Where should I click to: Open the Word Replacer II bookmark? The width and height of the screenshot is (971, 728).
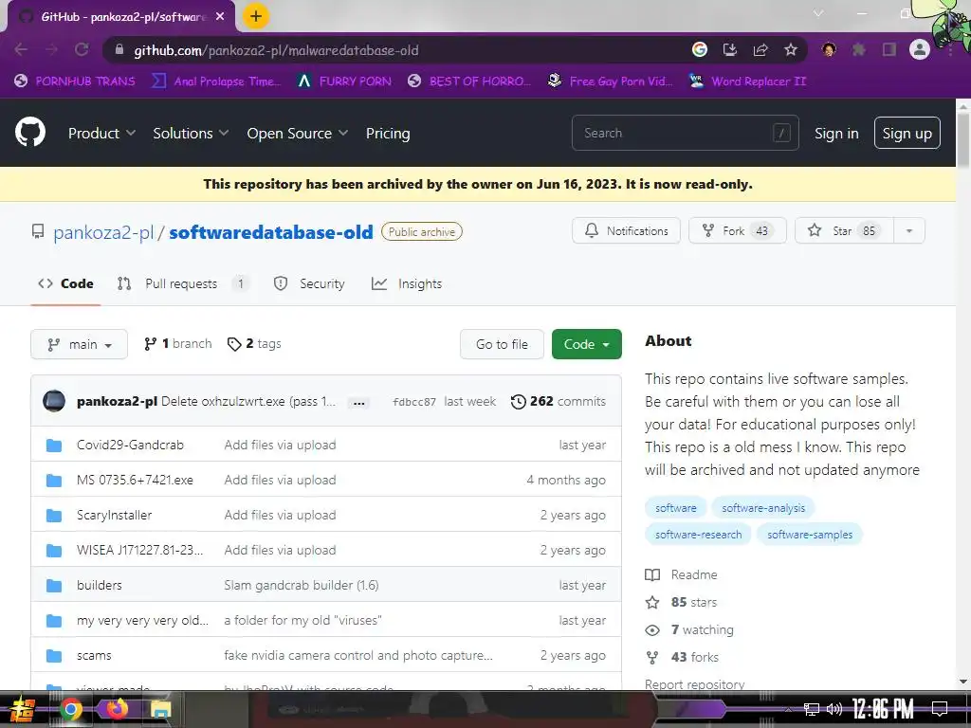pos(748,82)
